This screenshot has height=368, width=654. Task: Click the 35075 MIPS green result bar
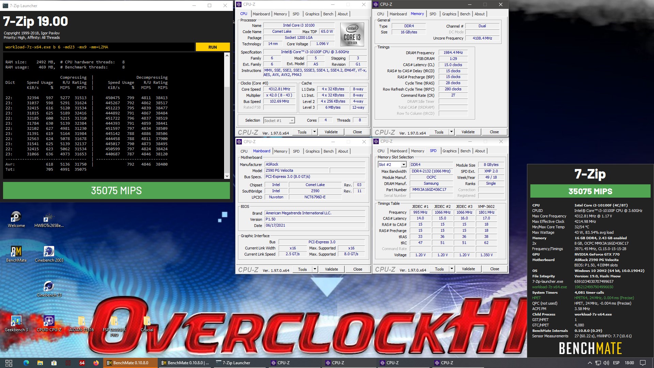pyautogui.click(x=116, y=190)
